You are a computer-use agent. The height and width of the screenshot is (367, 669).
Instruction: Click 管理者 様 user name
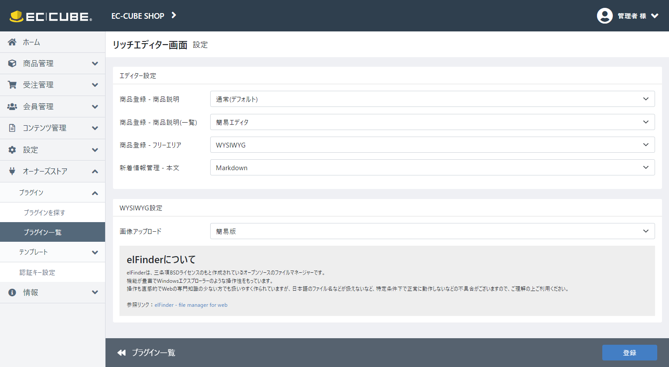(x=632, y=16)
